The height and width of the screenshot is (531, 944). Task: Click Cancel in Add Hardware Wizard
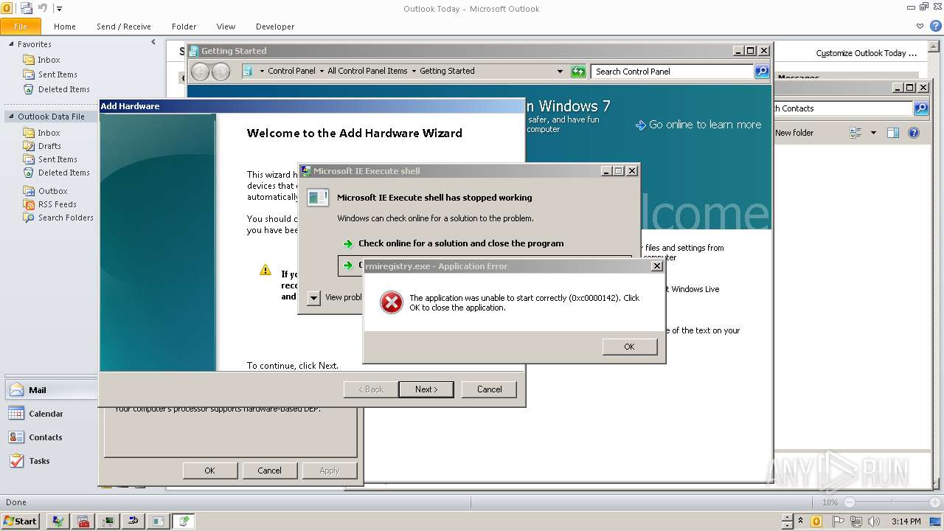(x=489, y=389)
